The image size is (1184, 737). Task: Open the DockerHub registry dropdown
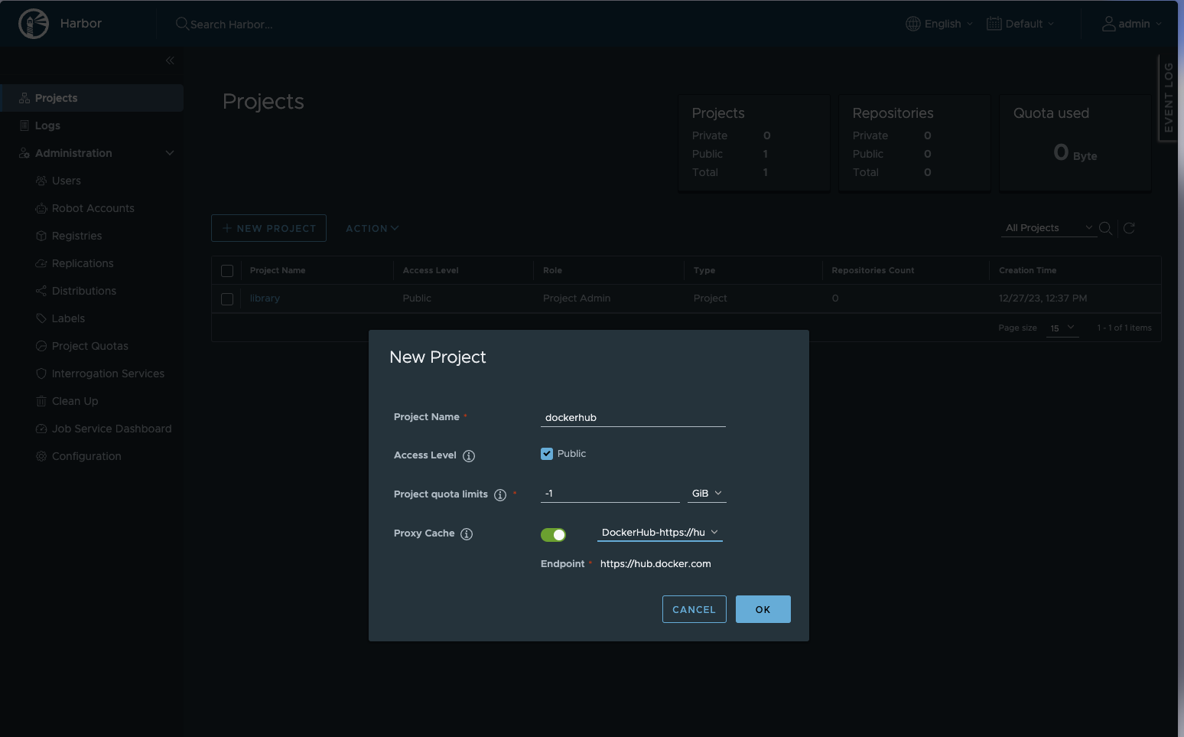pyautogui.click(x=660, y=533)
